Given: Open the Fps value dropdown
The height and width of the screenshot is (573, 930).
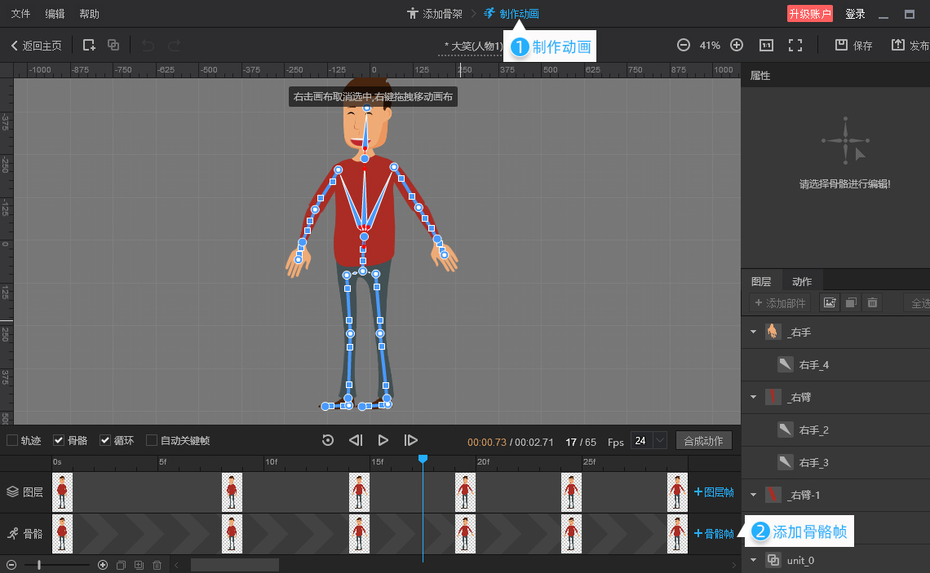Looking at the screenshot, I should (x=660, y=441).
